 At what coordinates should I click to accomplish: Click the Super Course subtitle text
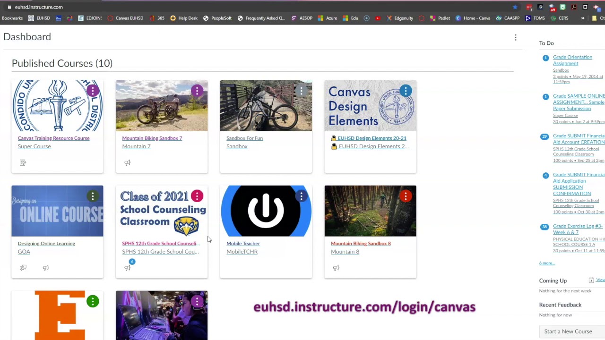(34, 146)
